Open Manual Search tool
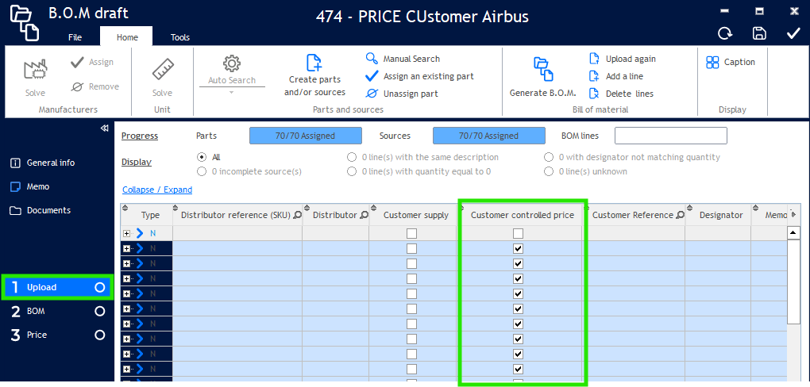The image size is (810, 387). pyautogui.click(x=372, y=59)
